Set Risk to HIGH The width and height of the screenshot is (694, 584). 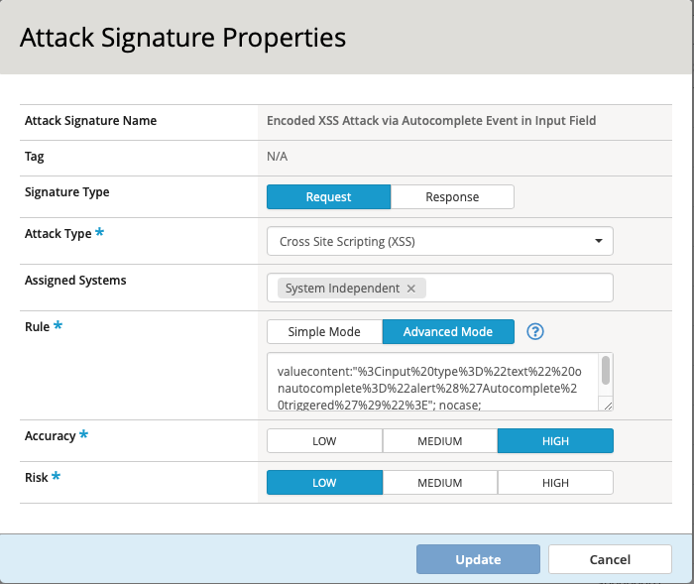coord(555,483)
